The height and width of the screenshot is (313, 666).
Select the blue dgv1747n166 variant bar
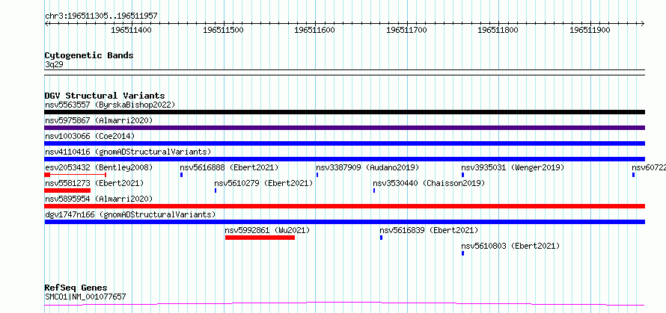point(344,222)
